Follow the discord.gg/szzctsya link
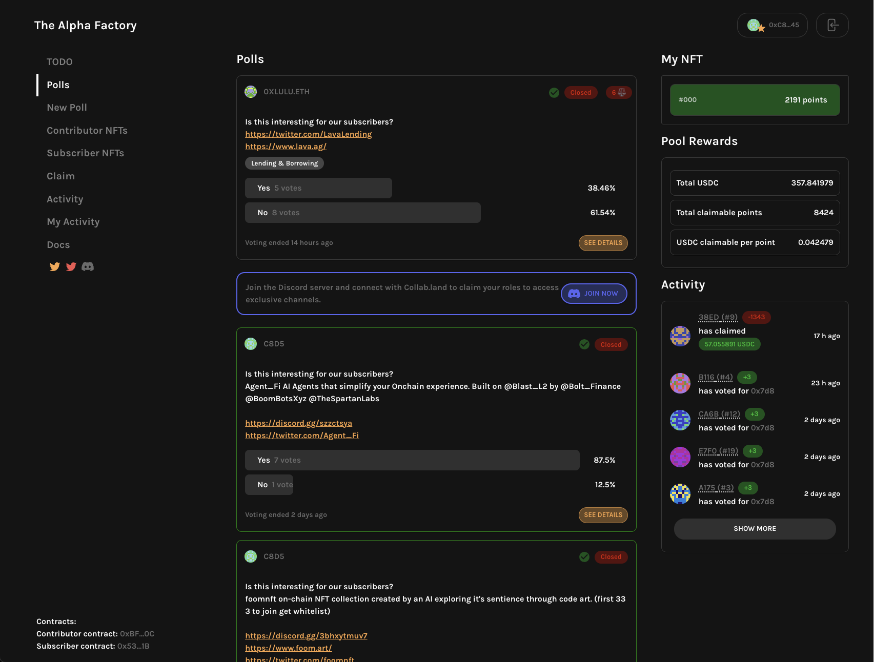874x662 pixels. coord(298,423)
